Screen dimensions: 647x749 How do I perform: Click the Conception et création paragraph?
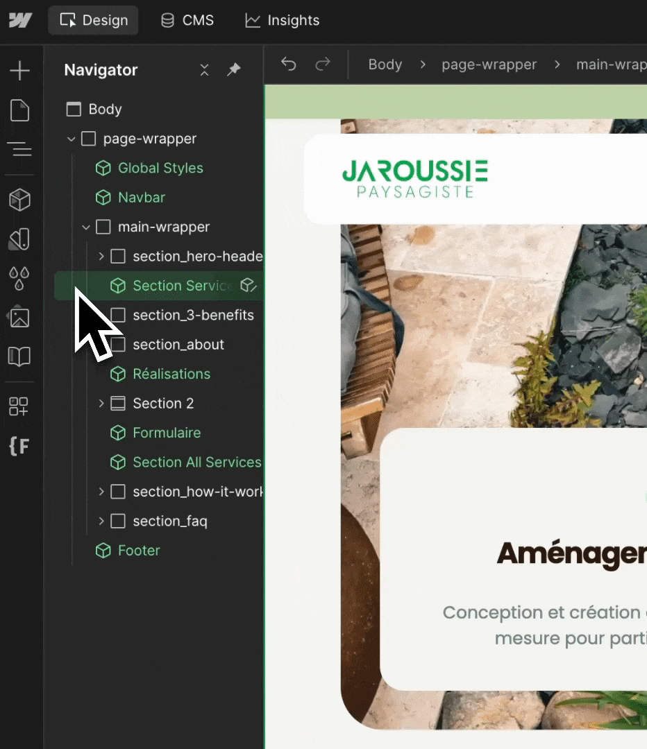tap(545, 626)
